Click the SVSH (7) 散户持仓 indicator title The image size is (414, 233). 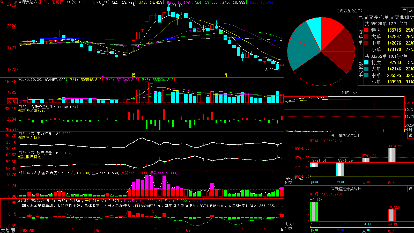click(x=36, y=153)
